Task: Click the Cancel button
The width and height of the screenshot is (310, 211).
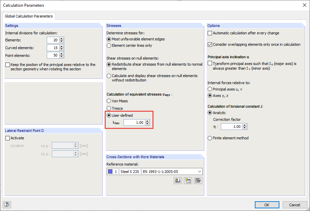Action: tap(295, 205)
